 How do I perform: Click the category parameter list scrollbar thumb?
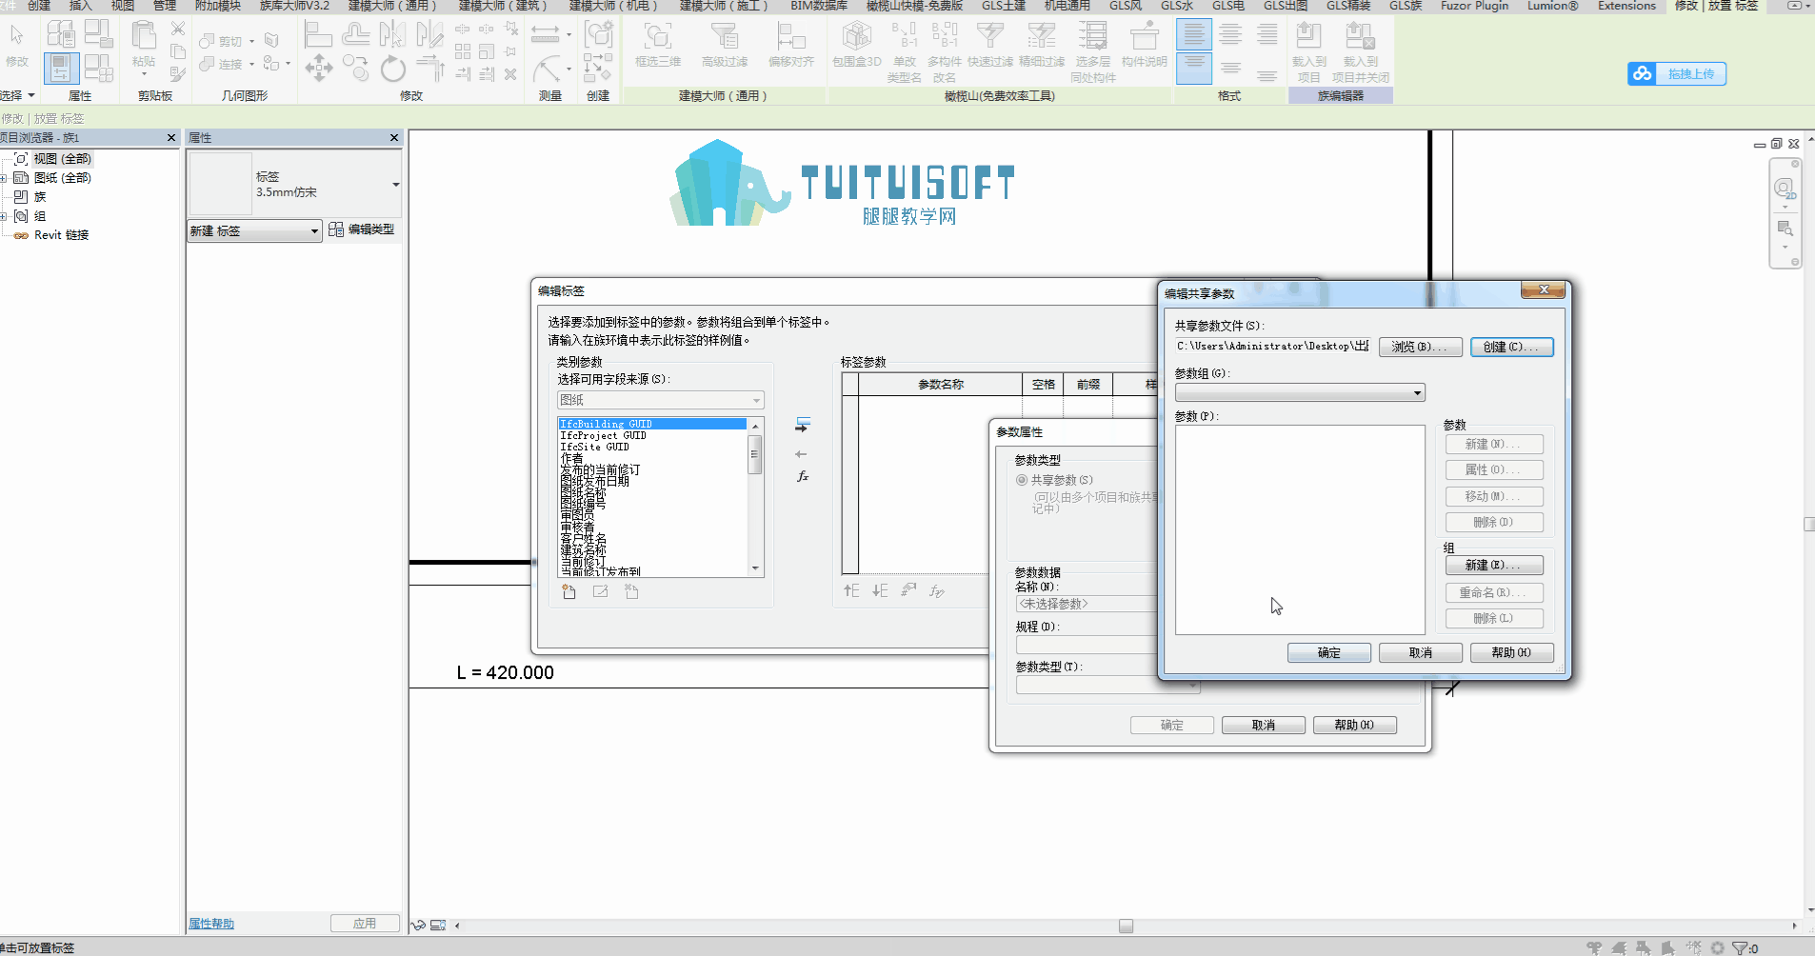755,454
